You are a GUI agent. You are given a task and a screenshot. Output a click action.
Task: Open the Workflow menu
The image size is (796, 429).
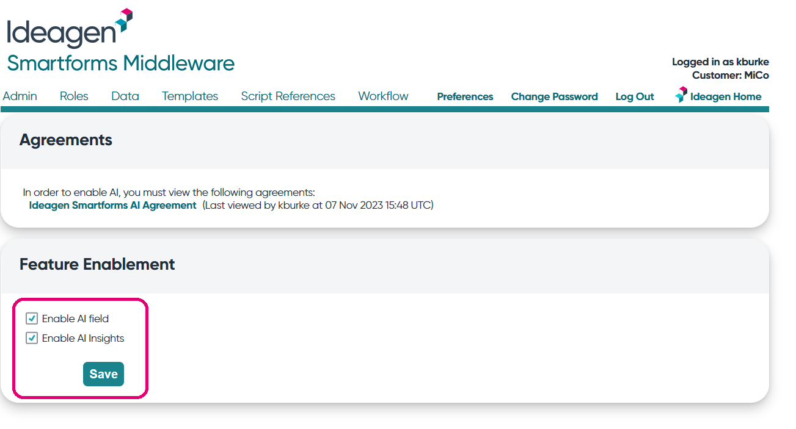[383, 96]
